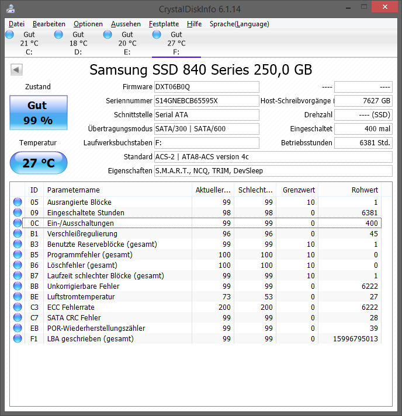Click status icon of Programmfehler row
This screenshot has width=402, height=416.
point(18,254)
